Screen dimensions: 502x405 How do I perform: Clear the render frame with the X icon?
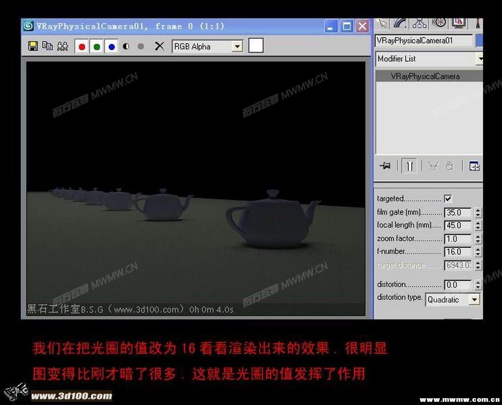click(159, 46)
